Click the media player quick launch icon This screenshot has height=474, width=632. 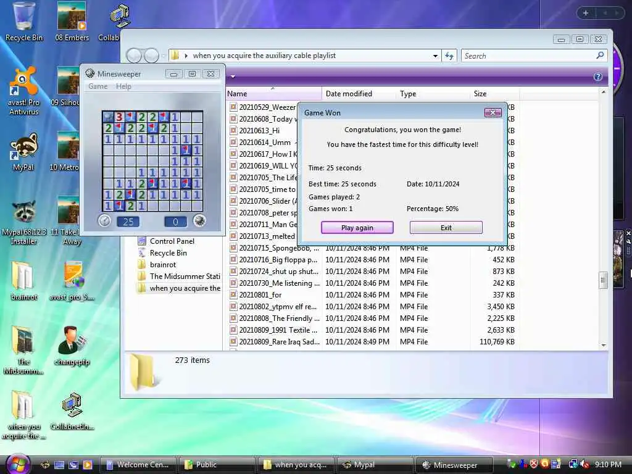(88, 465)
